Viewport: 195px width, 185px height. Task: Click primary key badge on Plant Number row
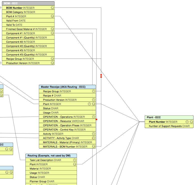191,122
